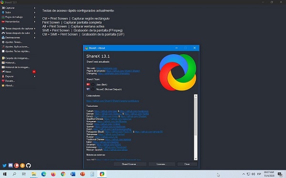Open Windows search from the taskbar
The image size is (286, 178).
point(14,174)
